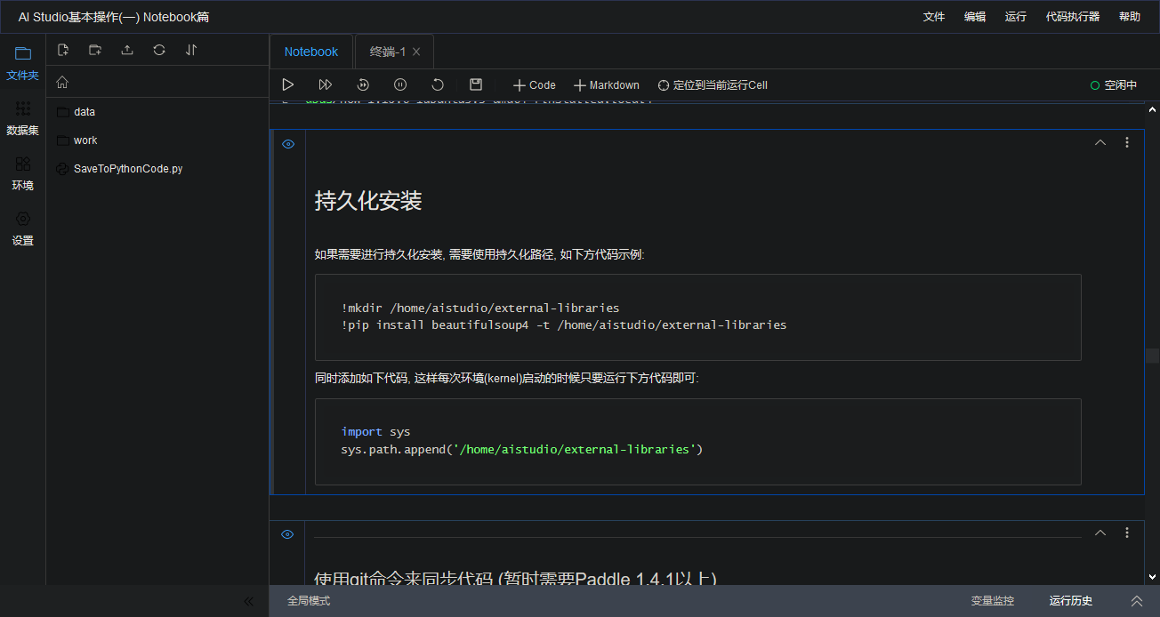Click the restart-and-run icon in toolbar

click(363, 84)
